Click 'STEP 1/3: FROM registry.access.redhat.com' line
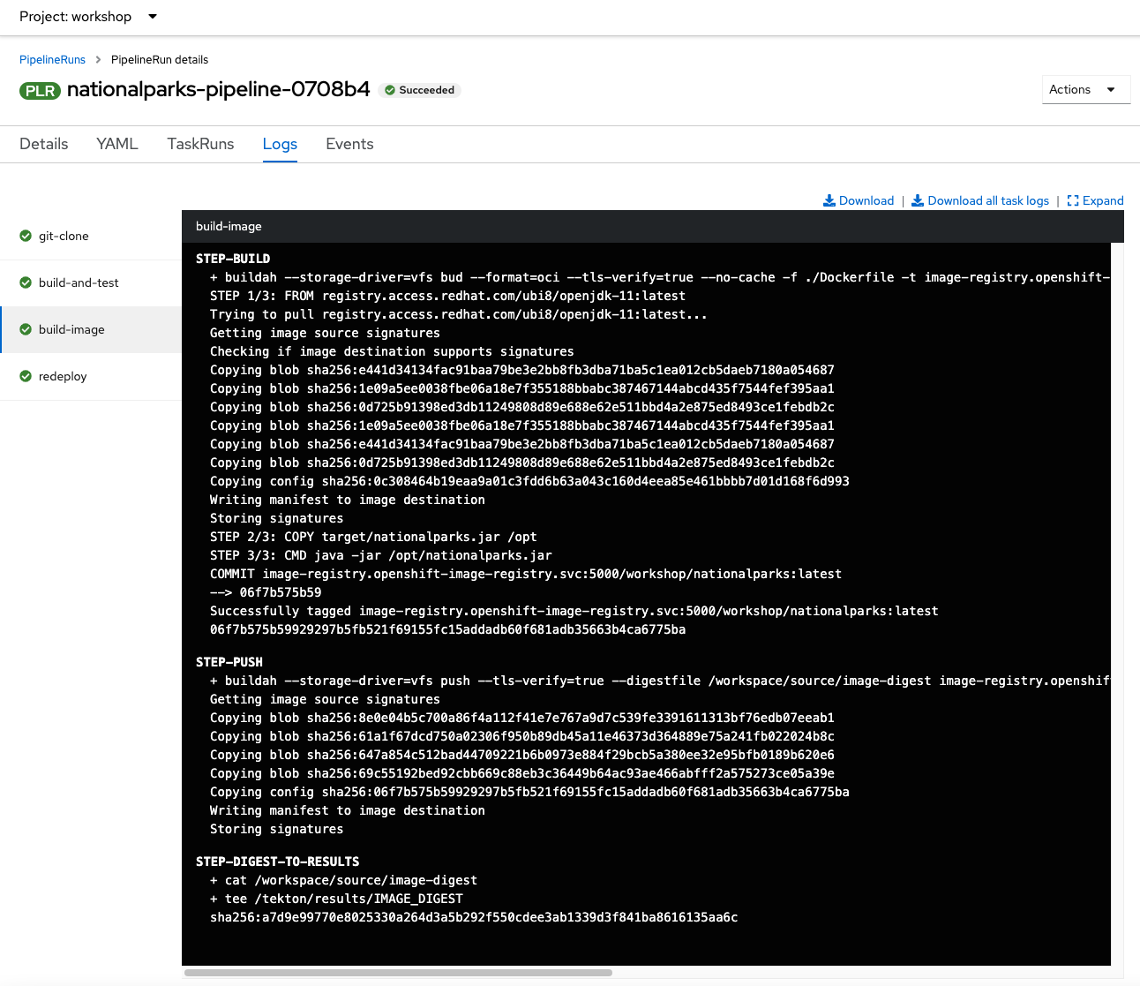The height and width of the screenshot is (986, 1140). coord(447,296)
